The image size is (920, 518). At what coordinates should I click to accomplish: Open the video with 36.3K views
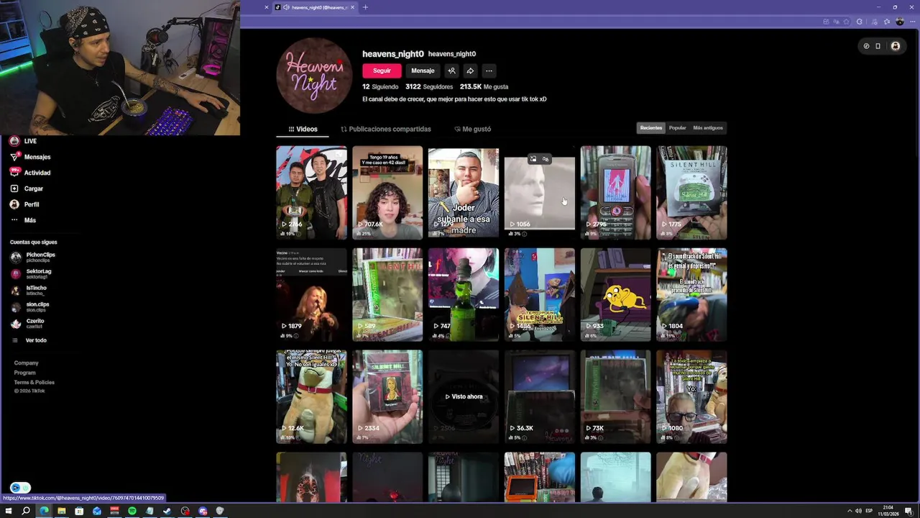tap(540, 396)
